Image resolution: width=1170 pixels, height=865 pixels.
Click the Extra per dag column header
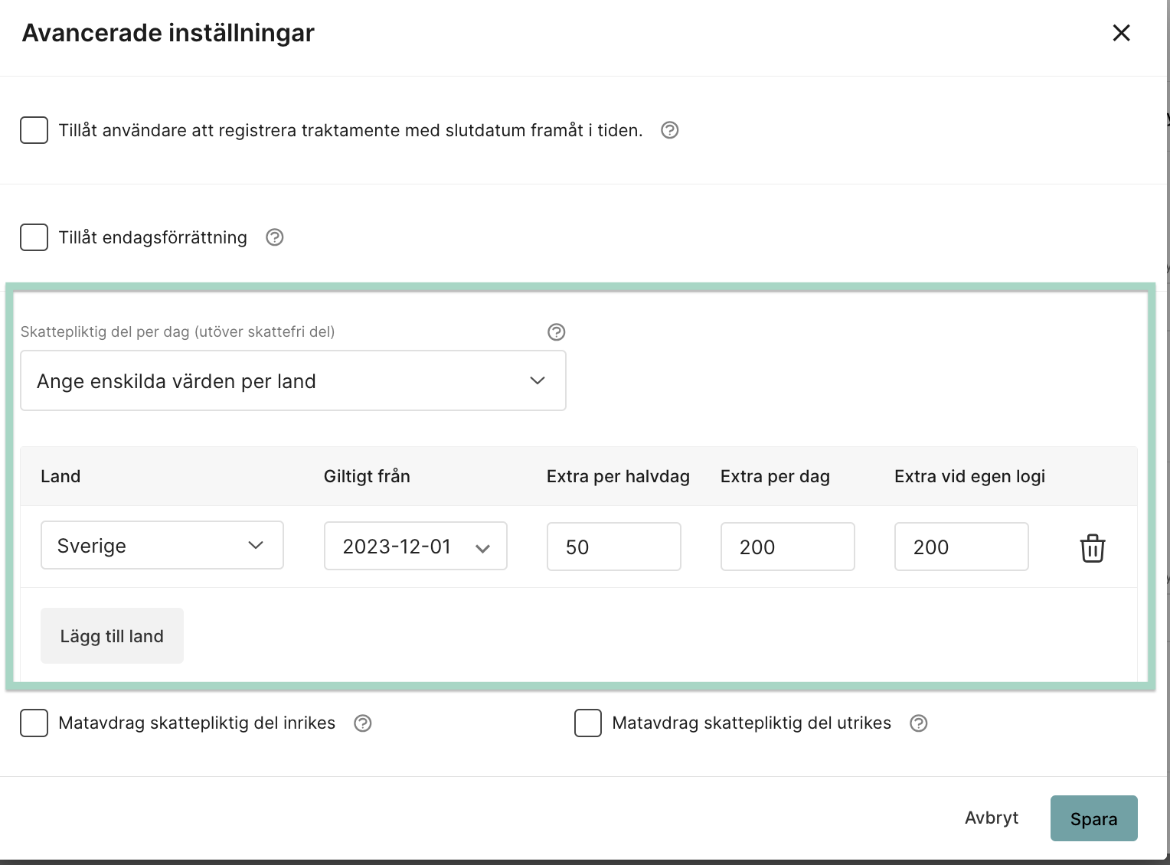775,476
